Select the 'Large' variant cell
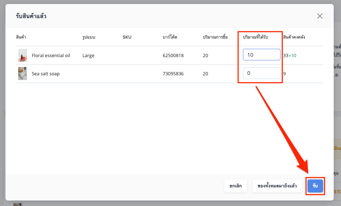Image resolution: width=341 pixels, height=206 pixels. (88, 56)
